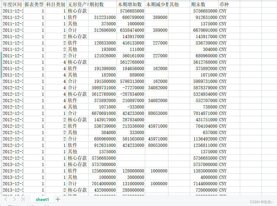
Task: Select the 币种 header cell
Action: (x=224, y=4)
